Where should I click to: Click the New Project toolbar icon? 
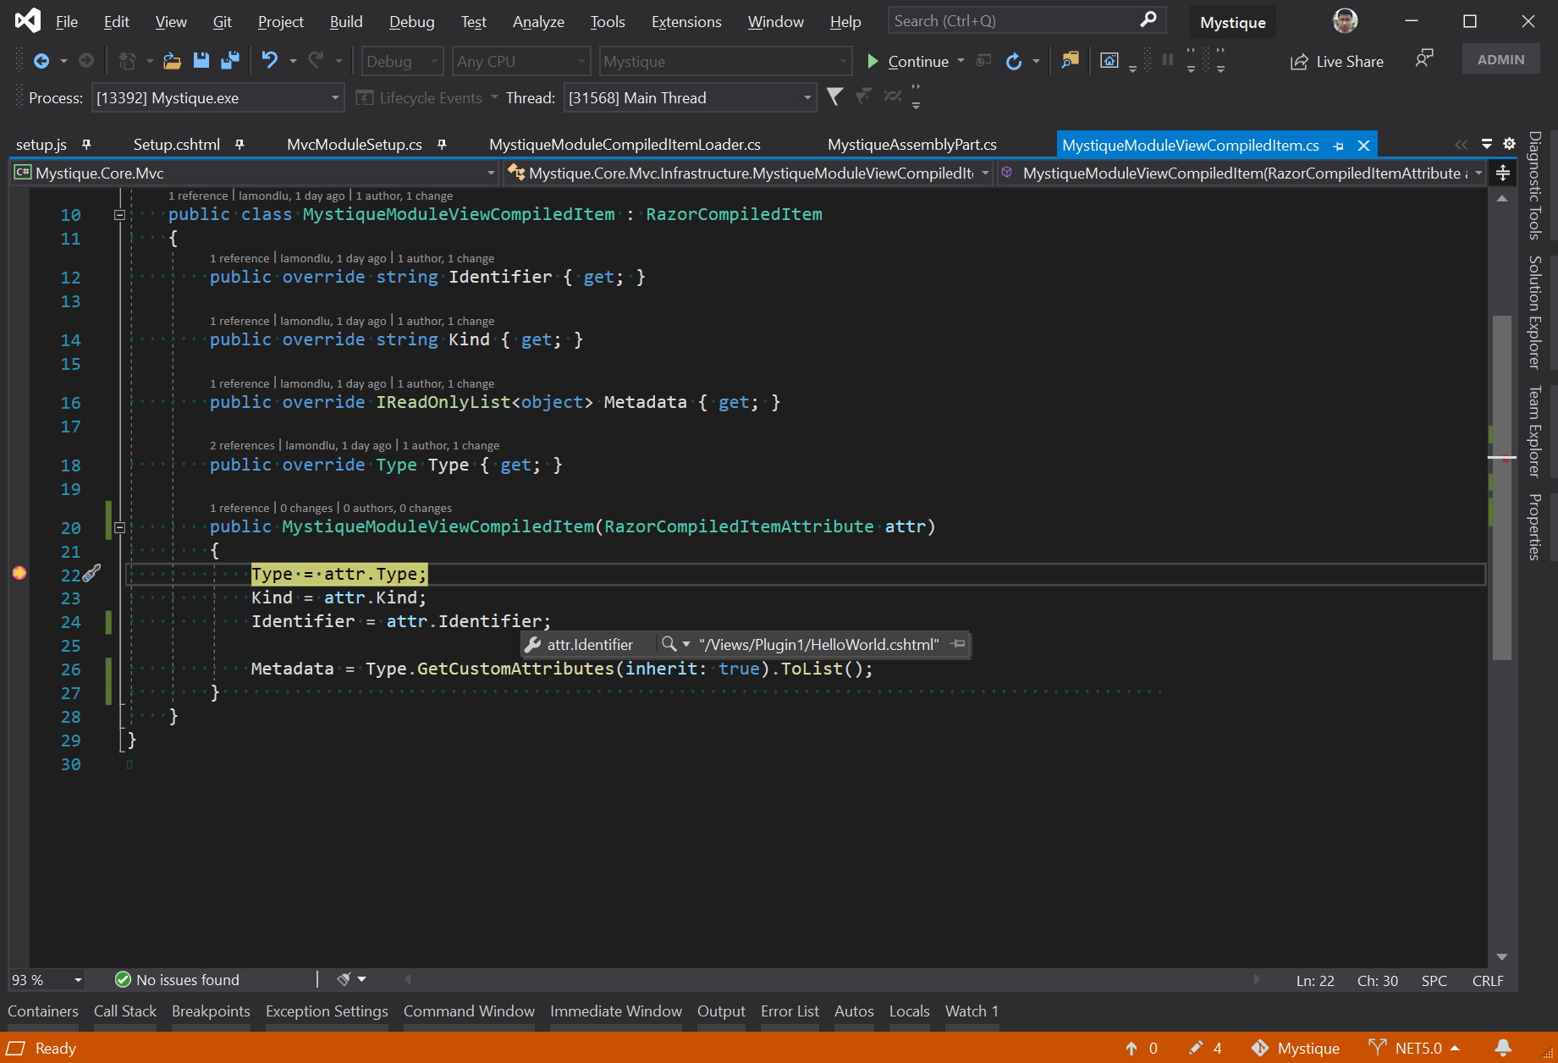pyautogui.click(x=127, y=61)
